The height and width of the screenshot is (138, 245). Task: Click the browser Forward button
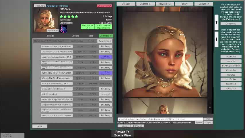click(137, 126)
